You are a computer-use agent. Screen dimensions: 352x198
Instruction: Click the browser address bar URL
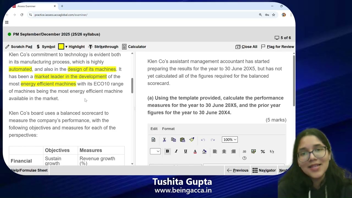point(61,15)
